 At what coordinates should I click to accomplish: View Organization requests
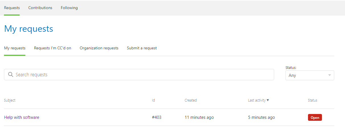[x=99, y=48]
